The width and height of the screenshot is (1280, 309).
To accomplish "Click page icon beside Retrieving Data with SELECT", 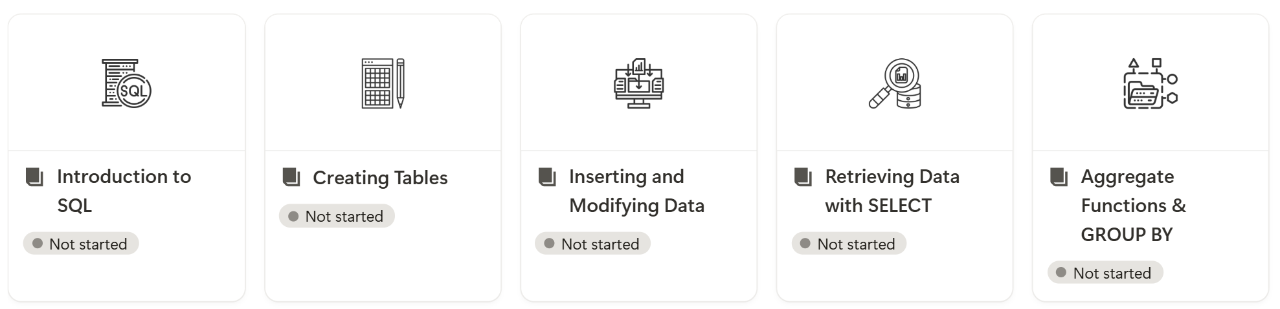I will click(803, 176).
